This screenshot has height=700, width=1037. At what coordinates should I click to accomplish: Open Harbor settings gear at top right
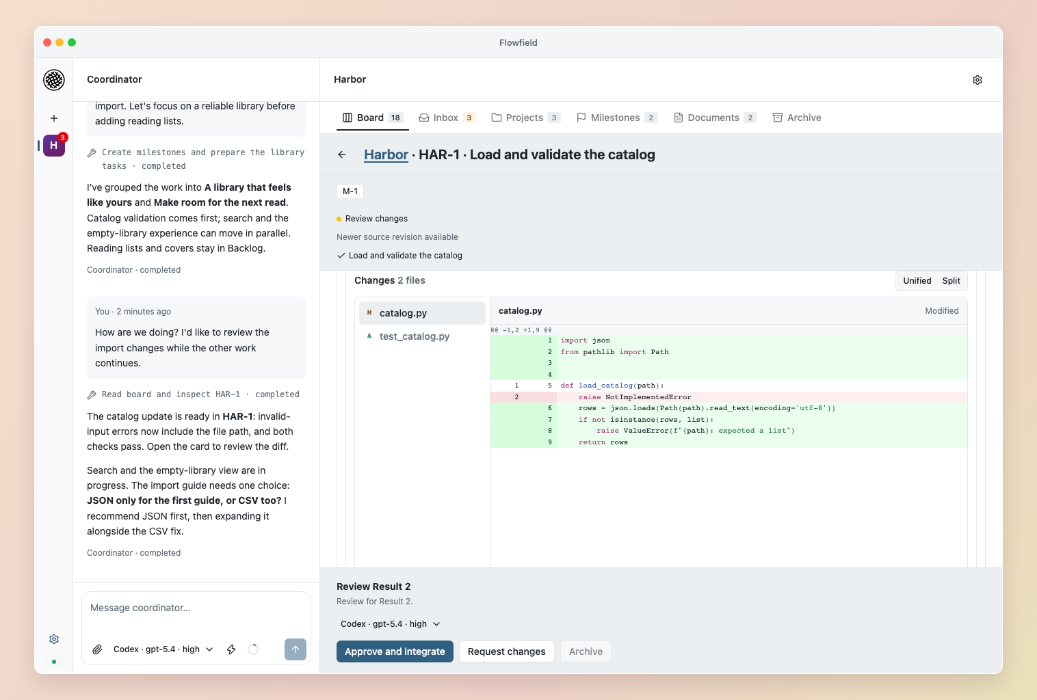(x=977, y=80)
